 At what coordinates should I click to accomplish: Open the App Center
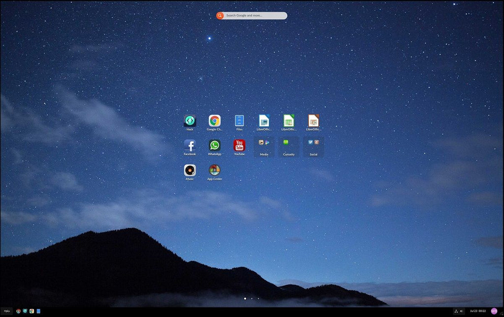(214, 170)
